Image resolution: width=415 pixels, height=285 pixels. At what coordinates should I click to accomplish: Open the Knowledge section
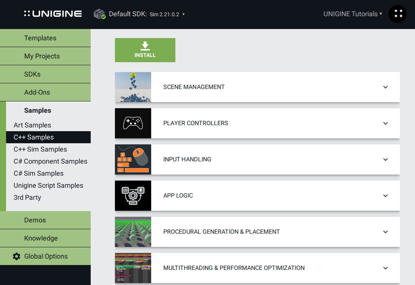tap(45, 238)
